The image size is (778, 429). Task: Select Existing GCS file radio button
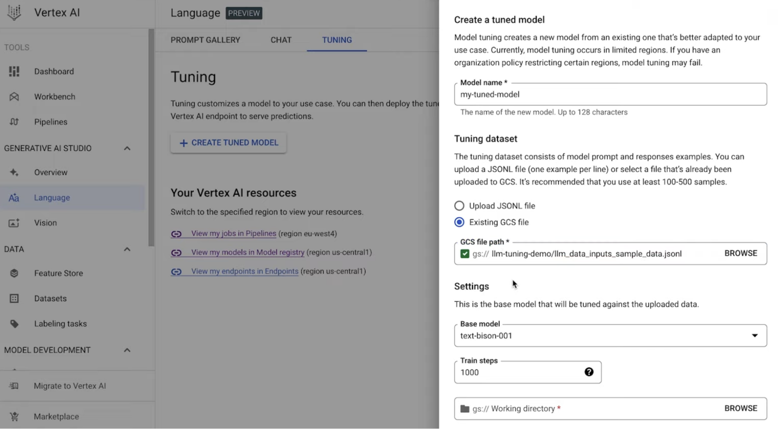click(x=459, y=222)
